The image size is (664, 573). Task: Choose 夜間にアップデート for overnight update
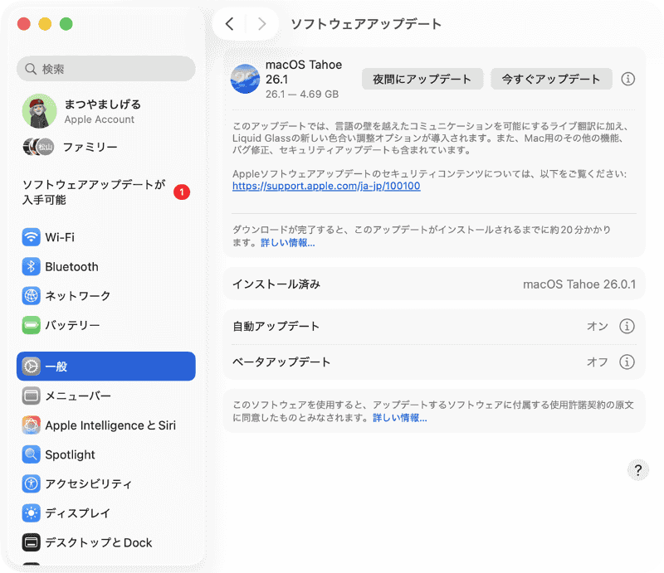(x=422, y=80)
